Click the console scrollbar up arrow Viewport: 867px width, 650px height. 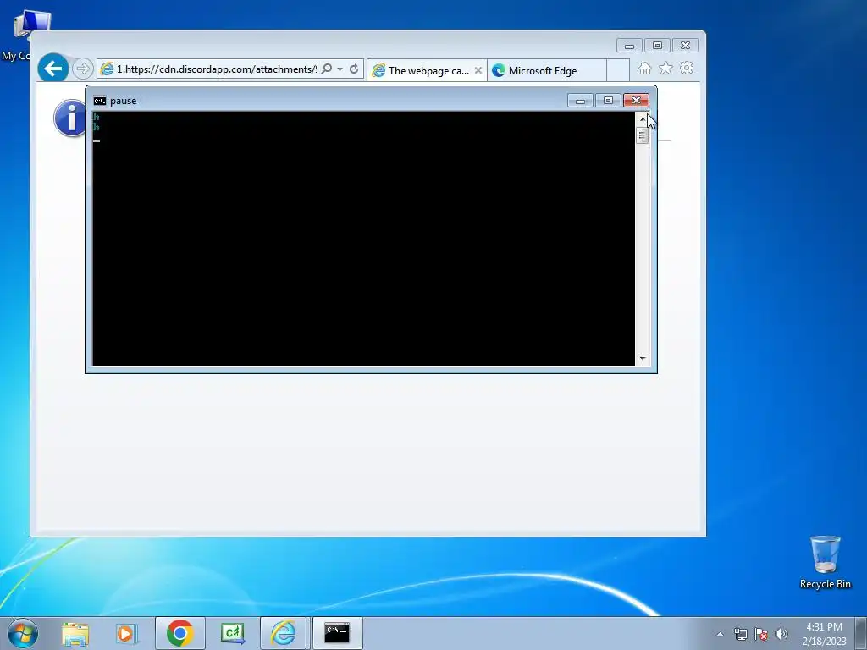click(x=643, y=118)
